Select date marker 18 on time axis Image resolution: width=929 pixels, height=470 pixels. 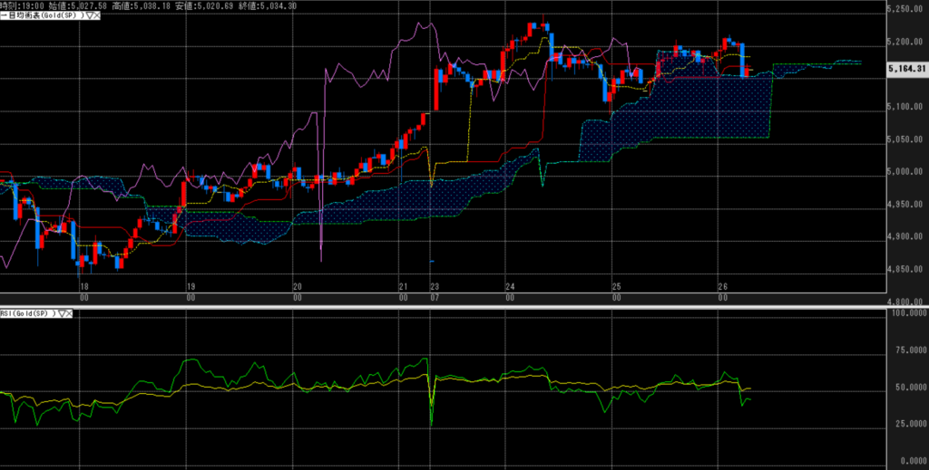[83, 286]
